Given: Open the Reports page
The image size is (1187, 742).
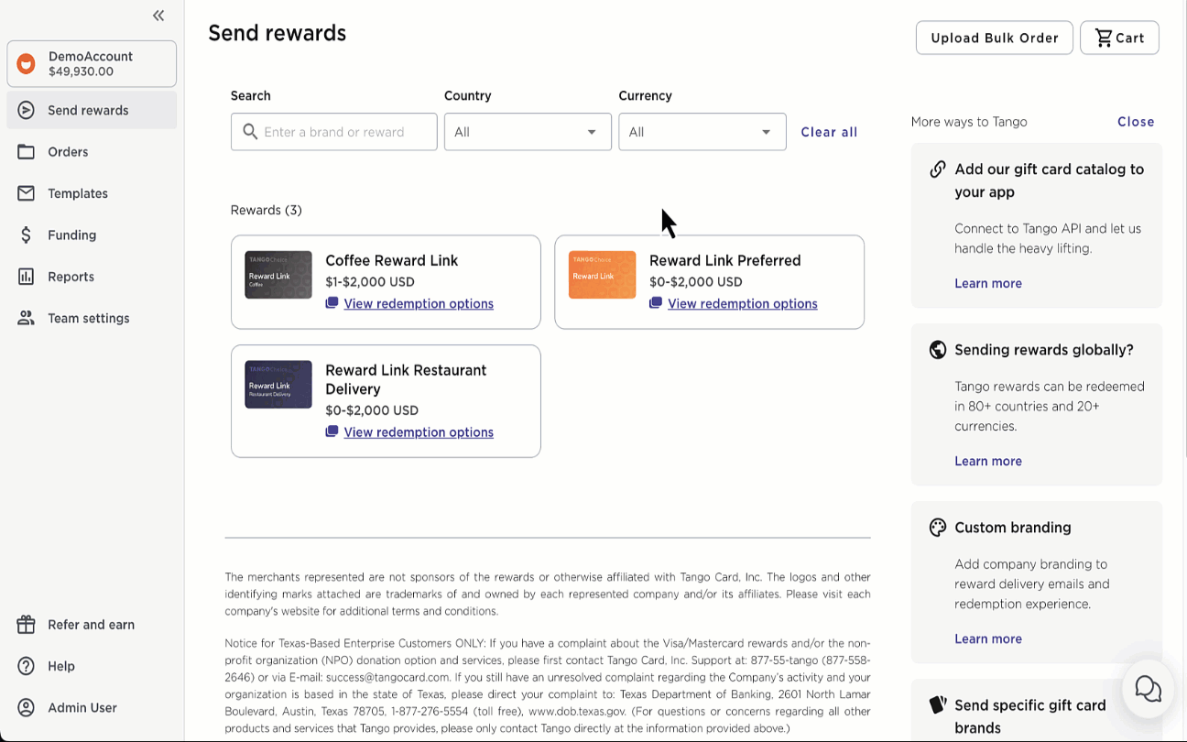Looking at the screenshot, I should pos(92,277).
